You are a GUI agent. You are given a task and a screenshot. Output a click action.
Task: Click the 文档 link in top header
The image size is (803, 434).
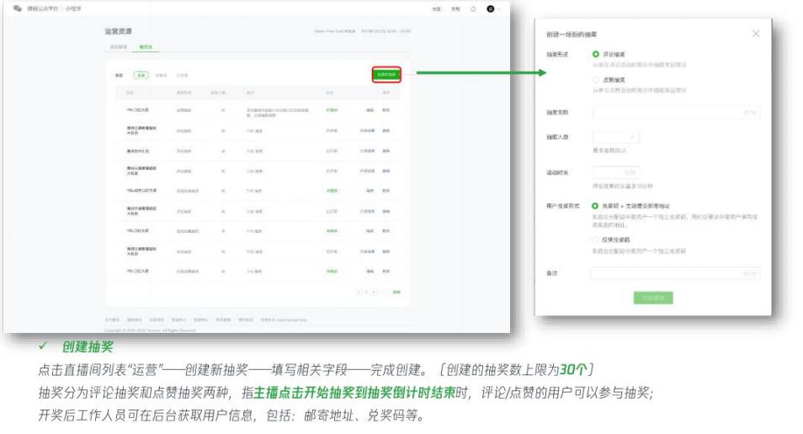[455, 8]
